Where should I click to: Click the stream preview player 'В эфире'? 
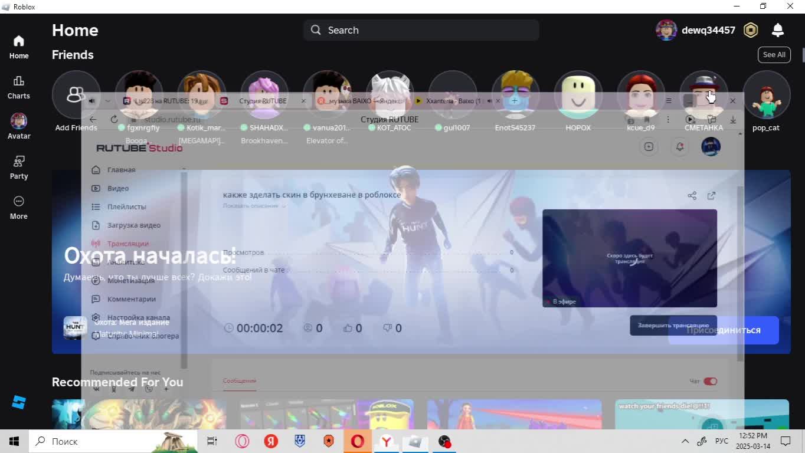coord(630,258)
